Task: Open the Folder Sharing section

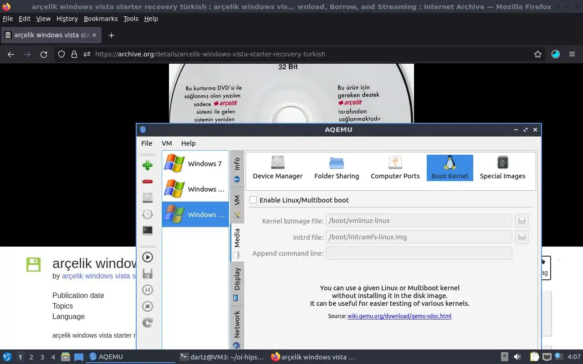Action: click(x=337, y=167)
